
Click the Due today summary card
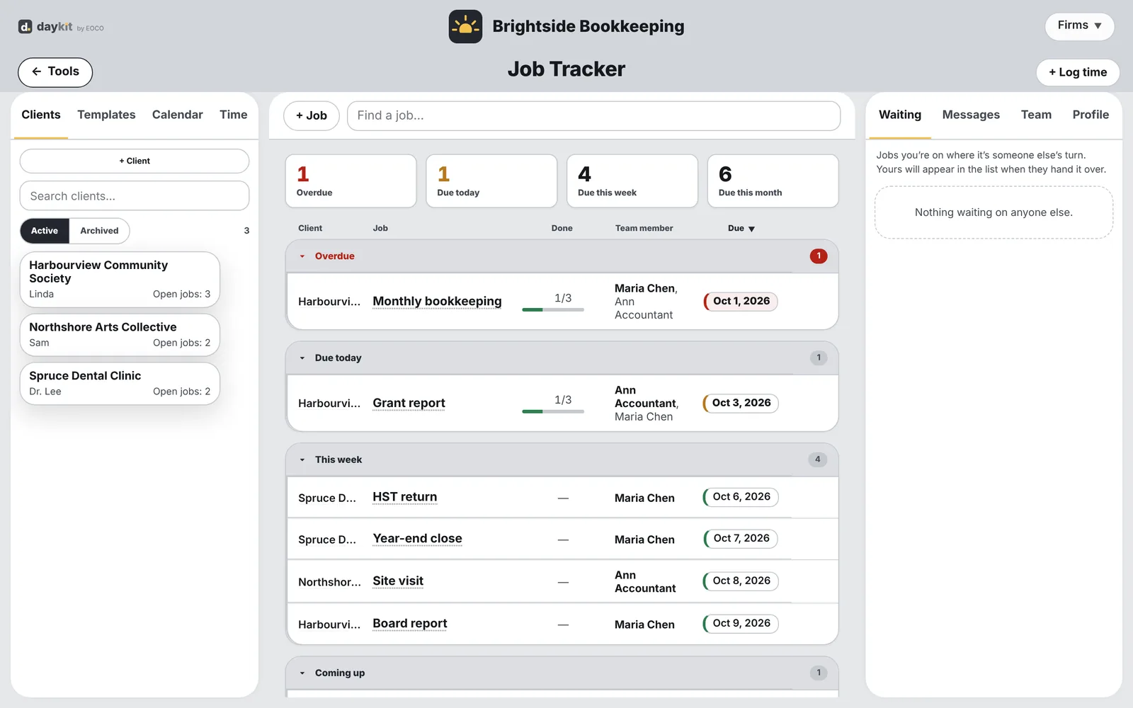[x=491, y=181]
